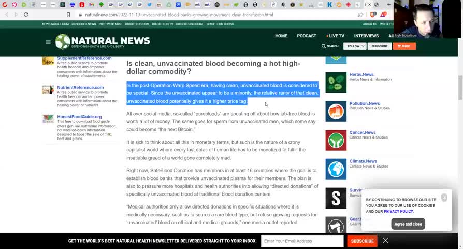Open BRIGHTEON BOOKS top link

[220, 24]
